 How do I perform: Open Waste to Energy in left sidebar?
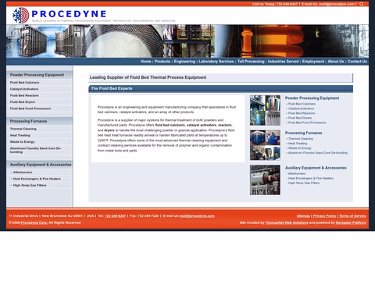coord(23,142)
